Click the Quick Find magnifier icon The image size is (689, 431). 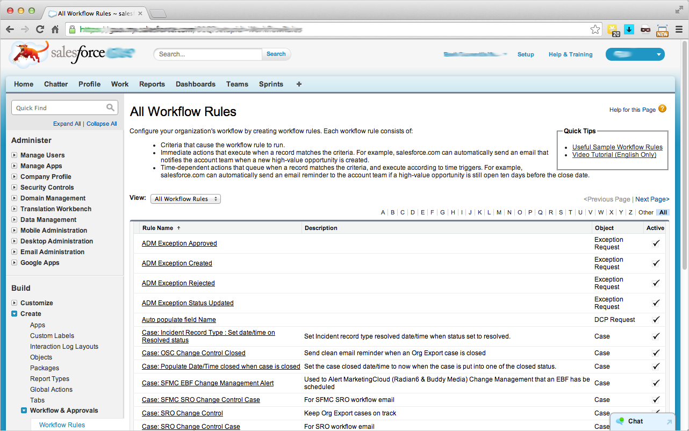pyautogui.click(x=110, y=107)
